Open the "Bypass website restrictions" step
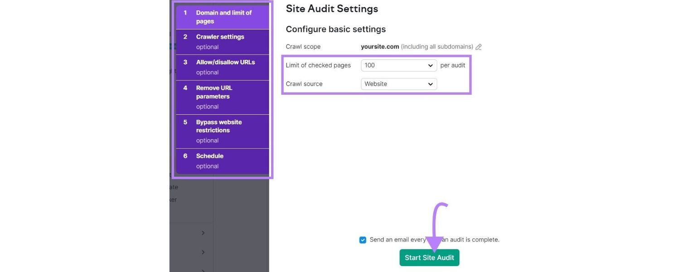The width and height of the screenshot is (680, 272). point(222,131)
